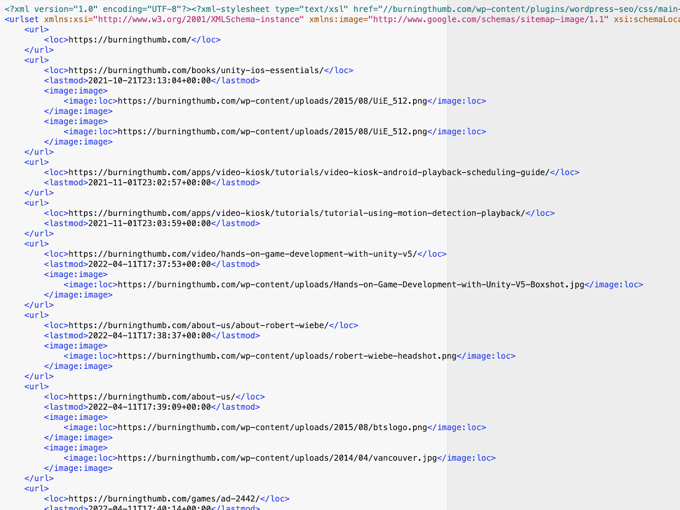This screenshot has height=510, width=680.
Task: Click lastmod value 2022-04-11T17:38:37+00:00
Action: pos(149,335)
